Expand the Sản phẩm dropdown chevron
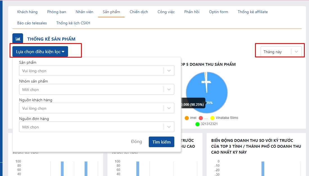Screen dimensions: 309x176 point(169,71)
